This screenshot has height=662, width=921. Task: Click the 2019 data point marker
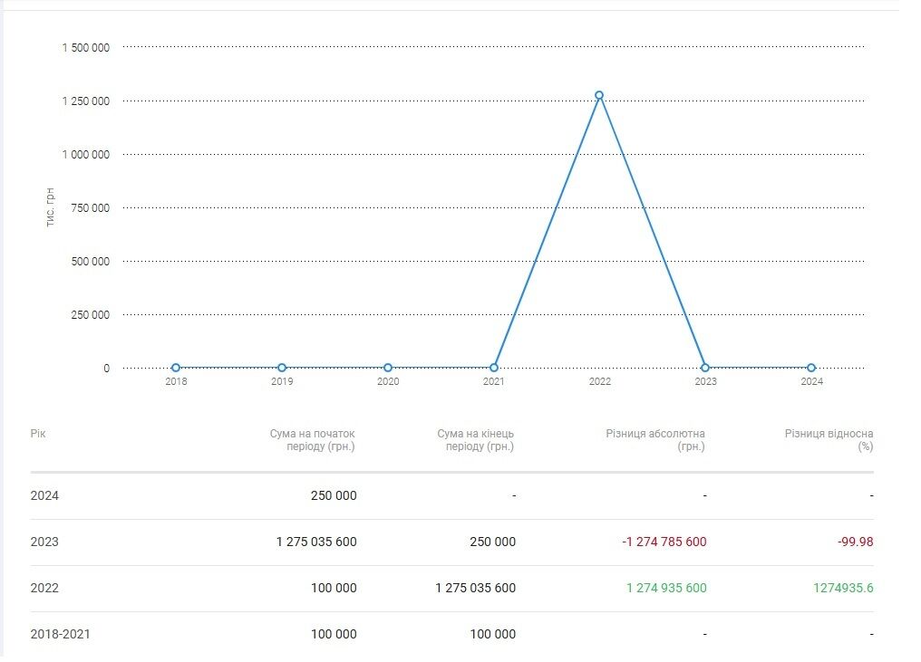tap(282, 368)
